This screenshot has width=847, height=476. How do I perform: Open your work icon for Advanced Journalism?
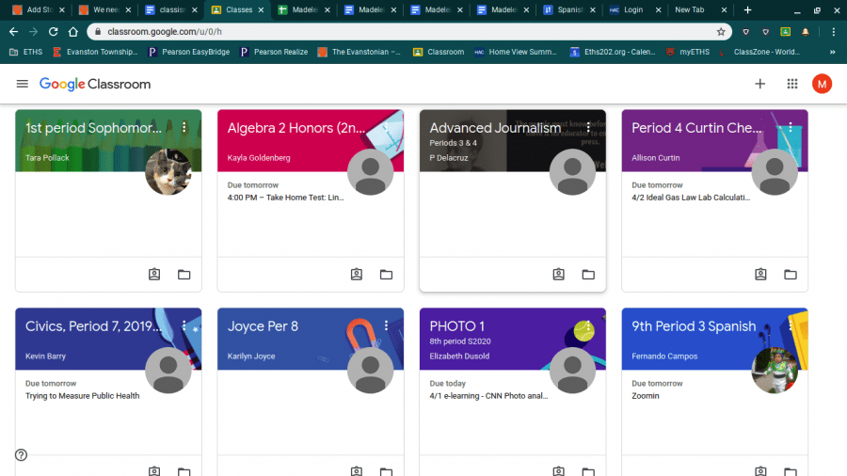click(x=558, y=274)
